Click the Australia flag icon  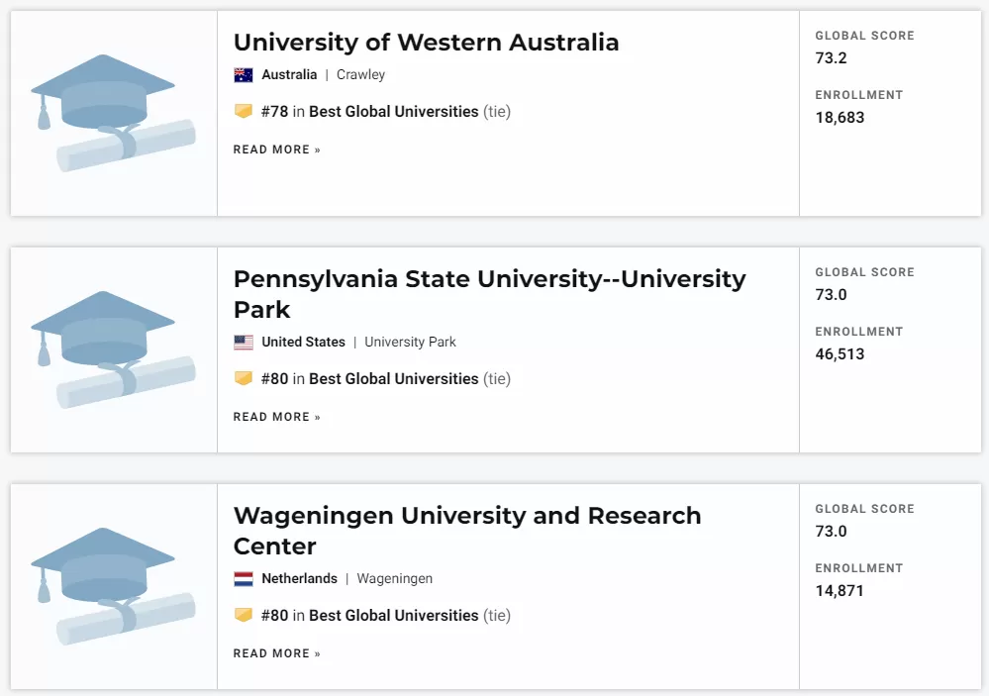coord(244,75)
